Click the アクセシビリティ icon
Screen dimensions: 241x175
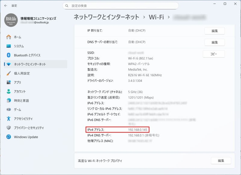[8, 119]
